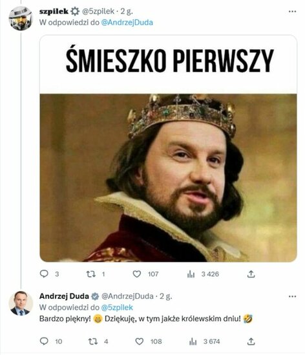Open szpilek's profile avatar
This screenshot has width=305, height=355.
pos(21,18)
